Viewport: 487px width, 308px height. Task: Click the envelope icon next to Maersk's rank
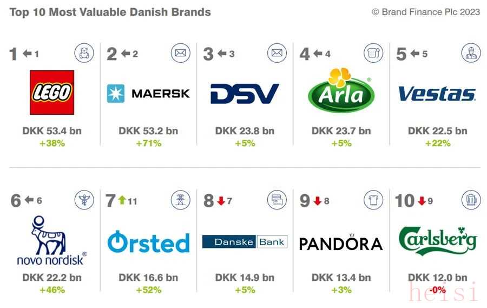[181, 53]
